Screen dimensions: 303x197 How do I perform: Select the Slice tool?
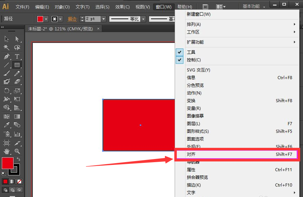17,143
